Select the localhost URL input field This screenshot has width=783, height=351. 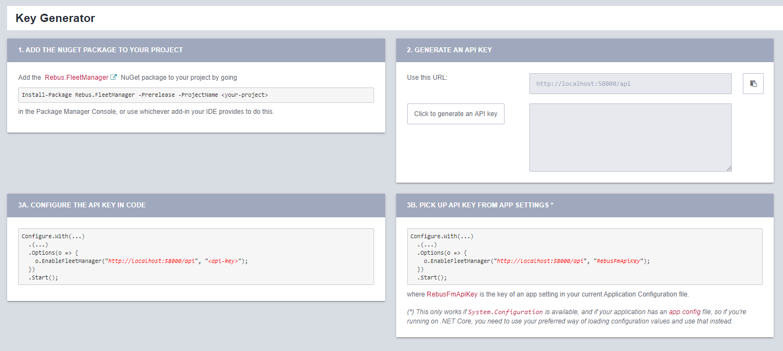pos(631,84)
